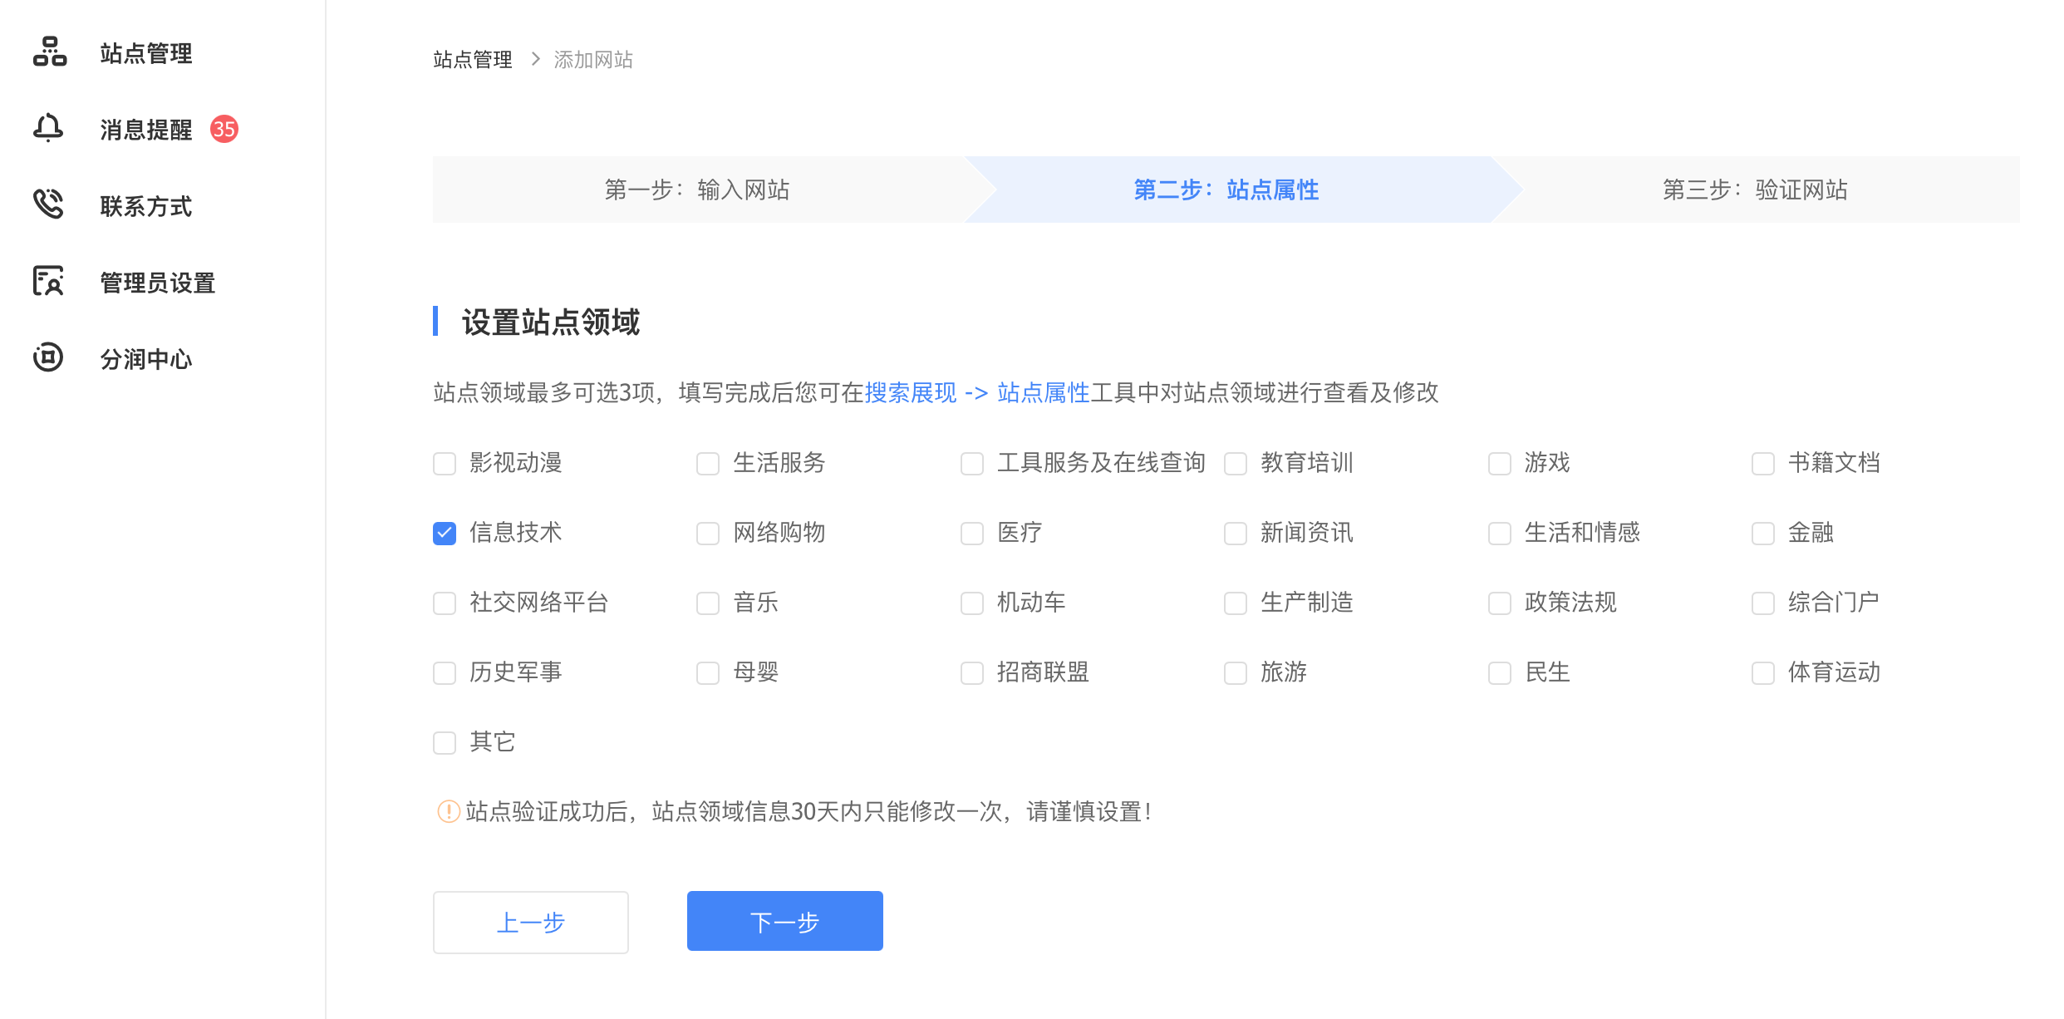The height and width of the screenshot is (1019, 2064).
Task: Click the 站点属性 link in the description
Action: click(x=1043, y=392)
